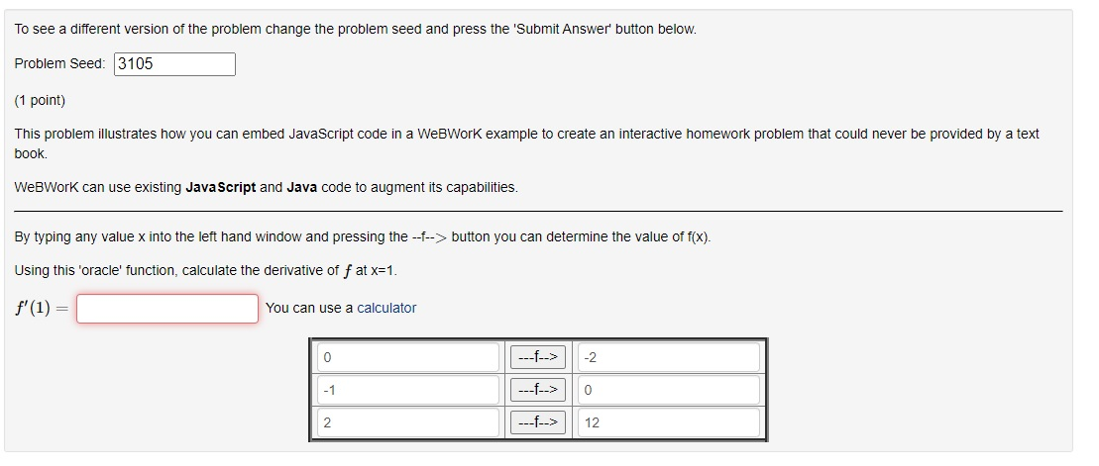The height and width of the screenshot is (466, 1099).
Task: Click the horizontal divider line
Action: [x=538, y=211]
